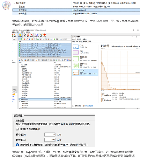Click the blue info icon in QoS settings
This screenshot has width=147, height=159.
17,145
